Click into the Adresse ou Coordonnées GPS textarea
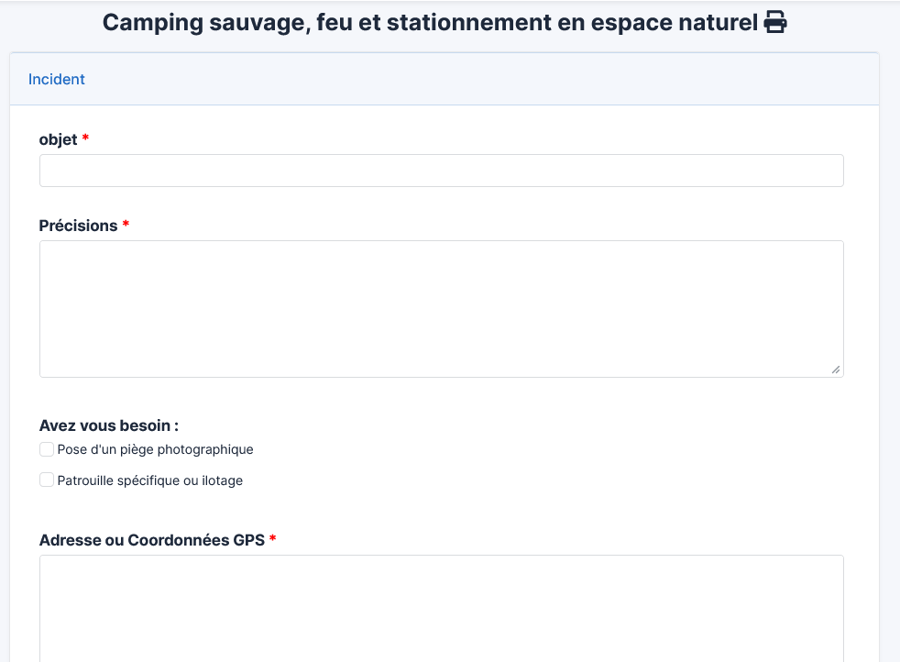Image resolution: width=900 pixels, height=662 pixels. tap(441, 605)
